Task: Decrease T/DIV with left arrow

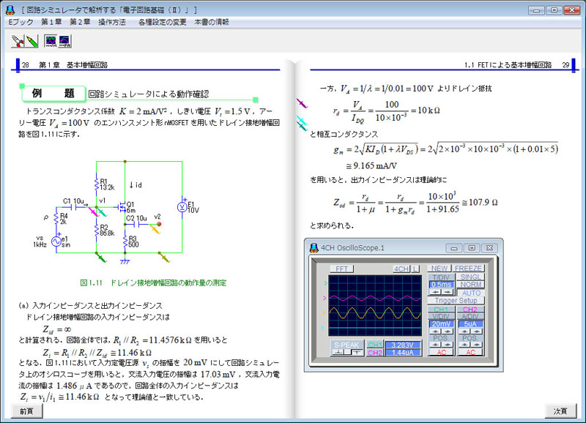Action: point(435,292)
